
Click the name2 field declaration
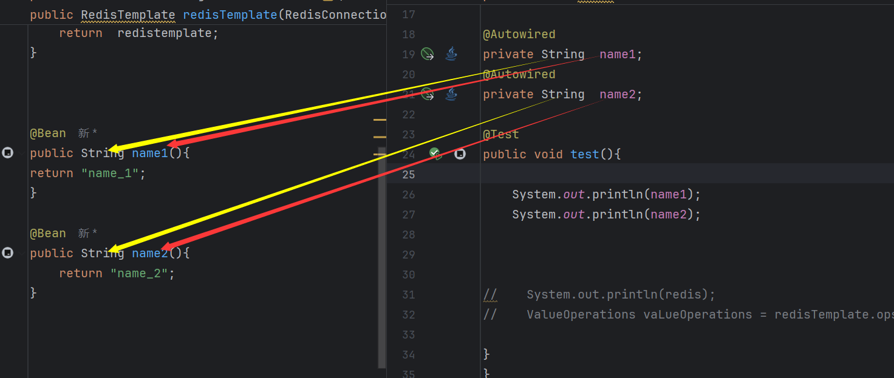click(617, 94)
